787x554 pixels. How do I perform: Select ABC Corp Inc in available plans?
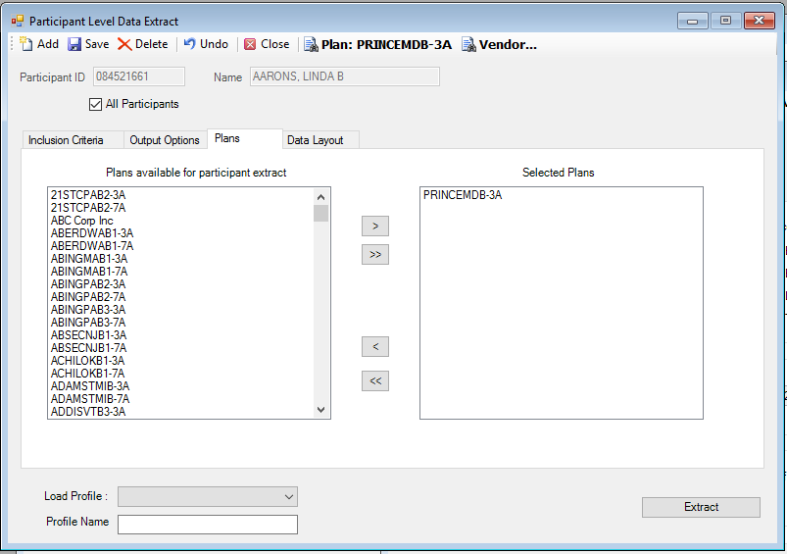click(x=82, y=221)
